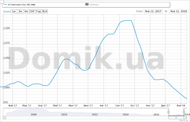Grab the navigator left range handle
Viewport: 190px width, 122px height.
169,112
